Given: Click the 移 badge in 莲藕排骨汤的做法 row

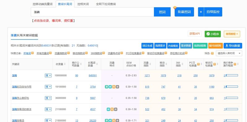Looking at the screenshot, I should click(109, 109).
